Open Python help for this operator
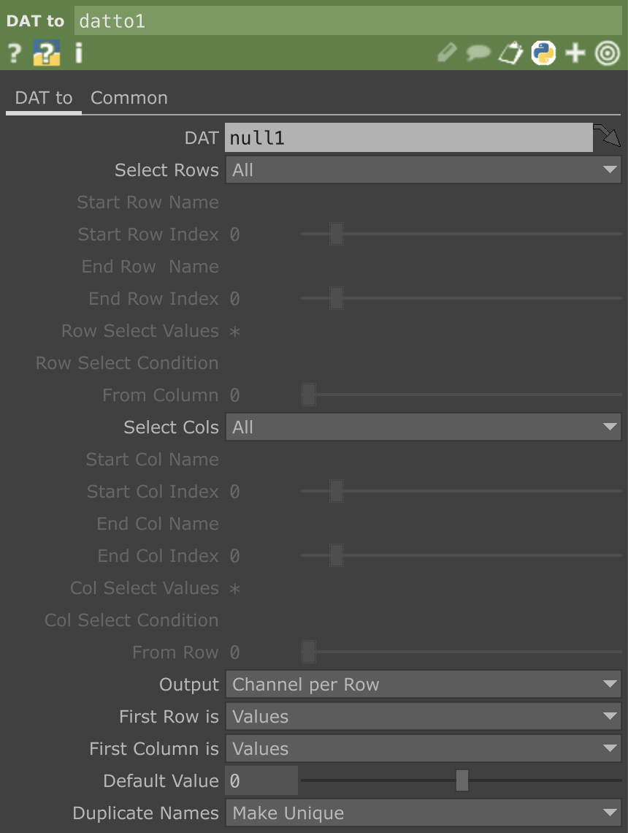This screenshot has width=628, height=833. point(46,53)
